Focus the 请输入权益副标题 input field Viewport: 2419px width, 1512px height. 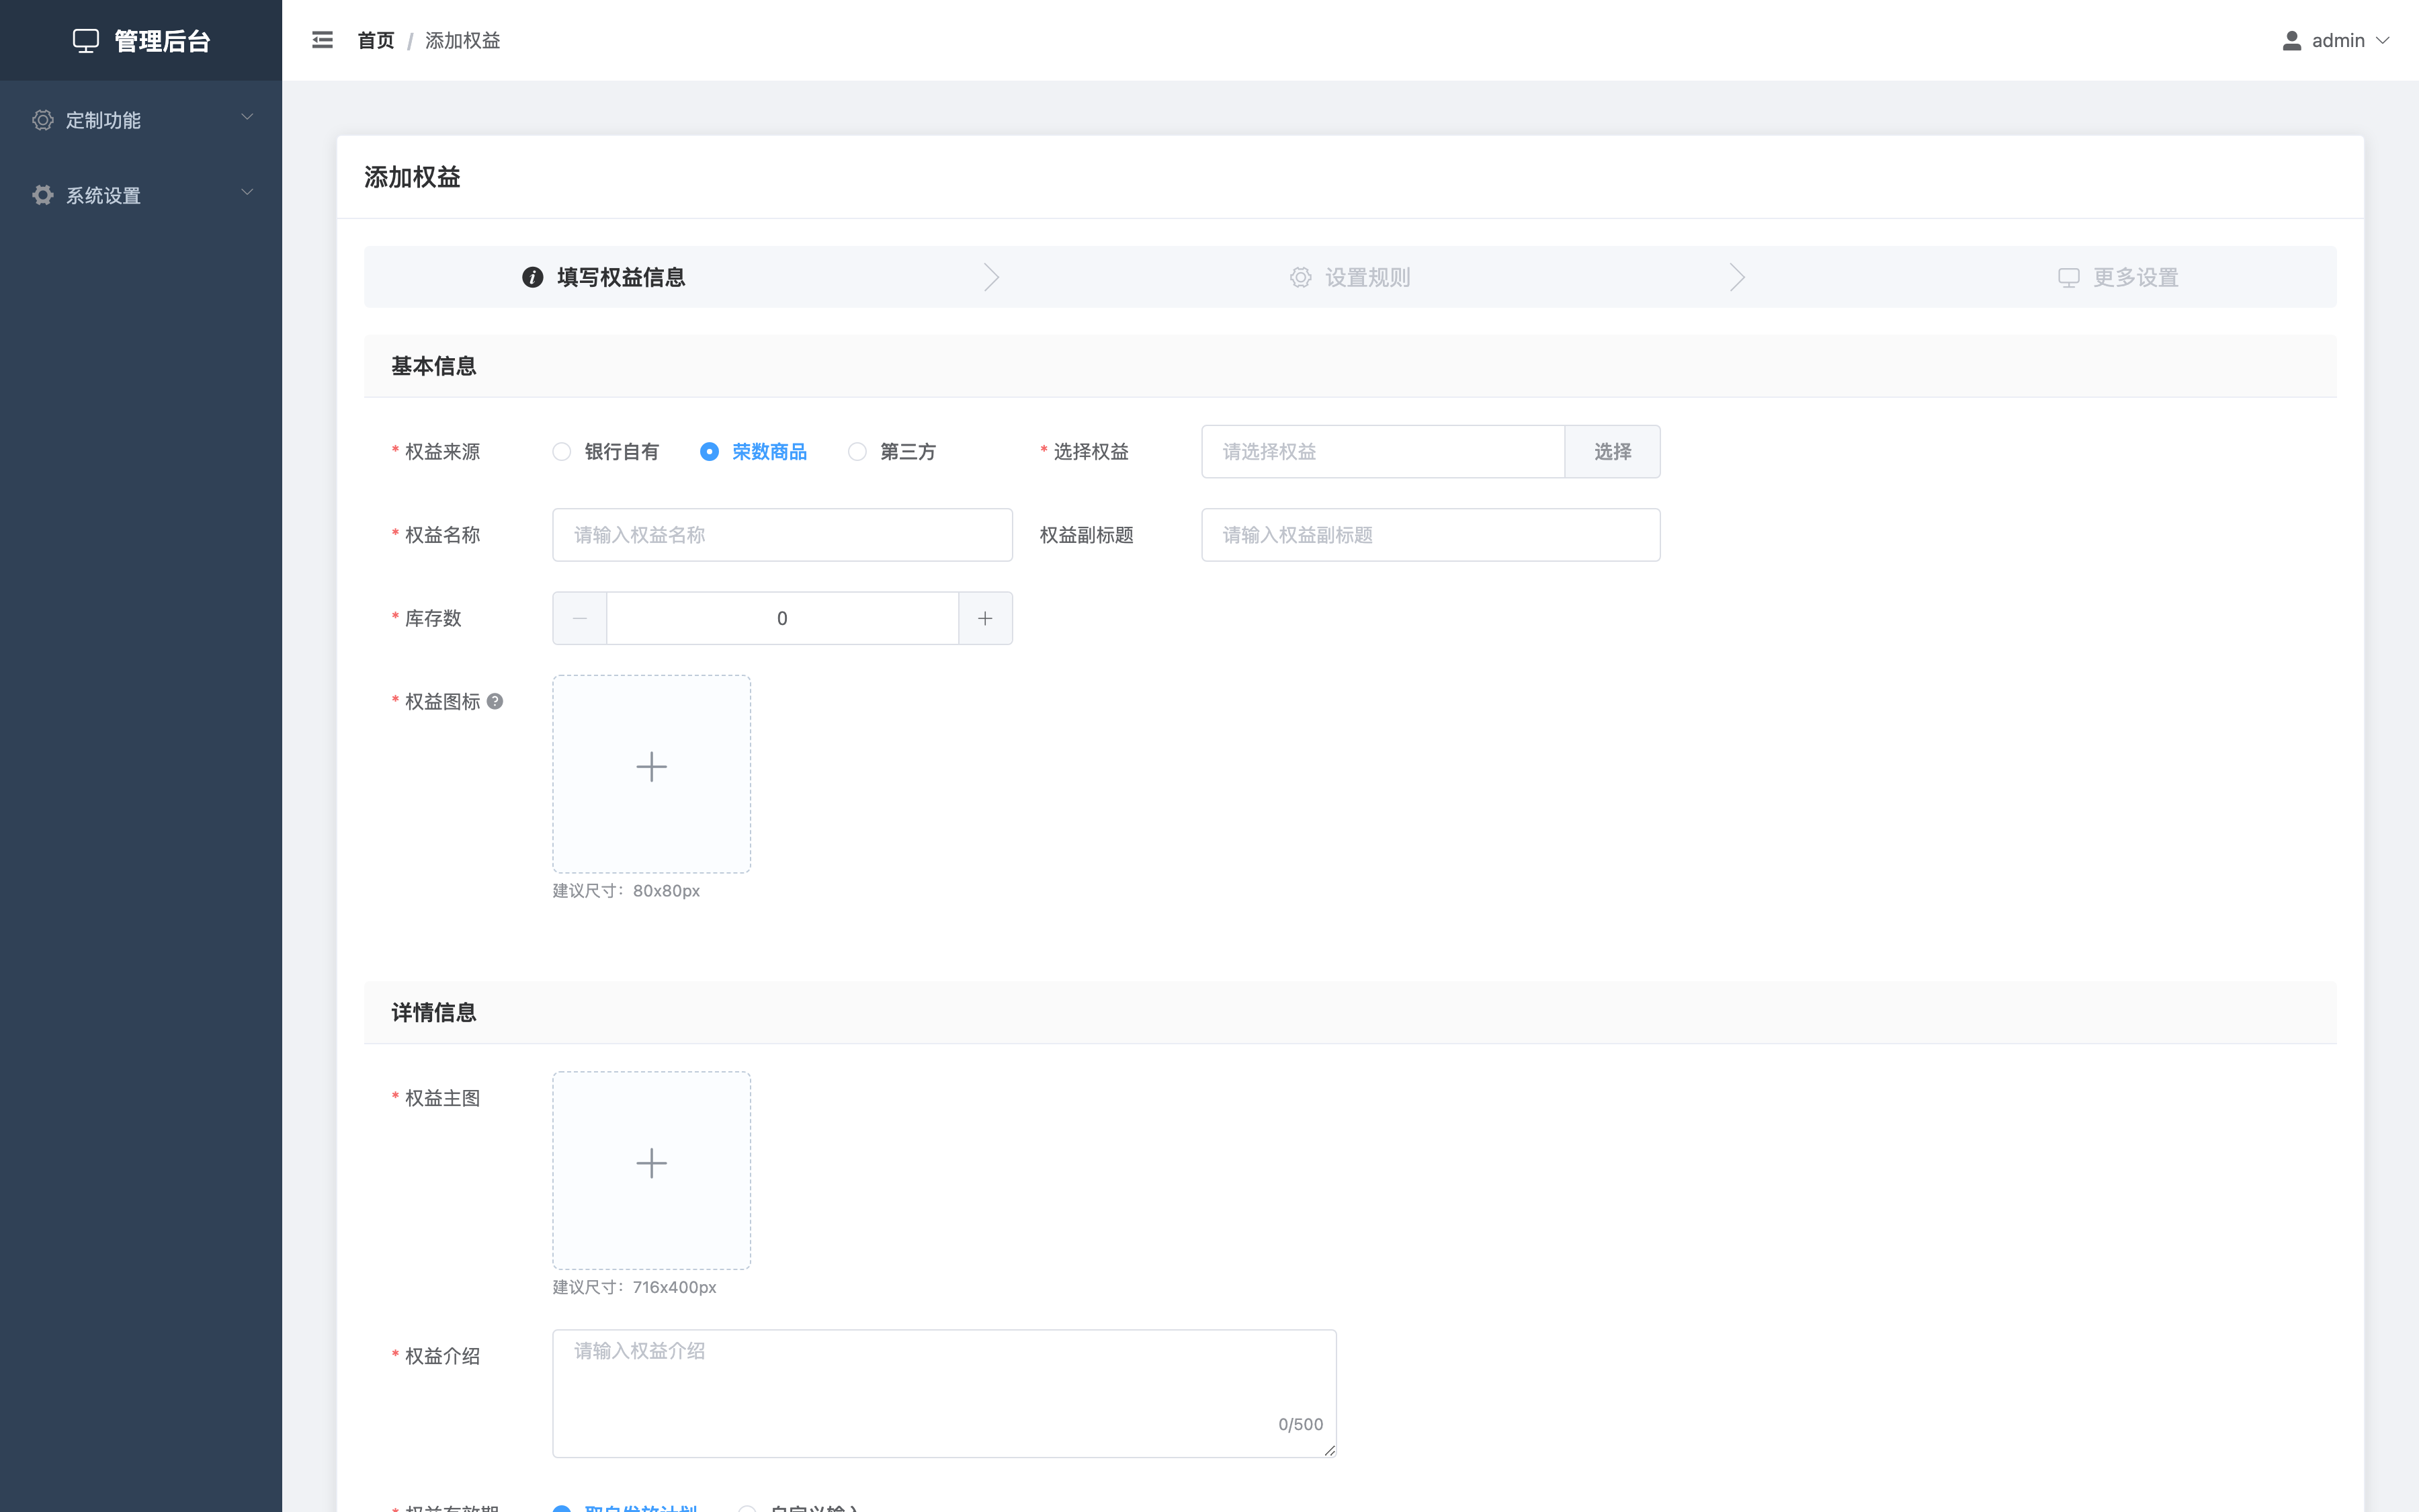pos(1431,535)
